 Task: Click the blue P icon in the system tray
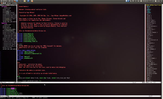128,1
